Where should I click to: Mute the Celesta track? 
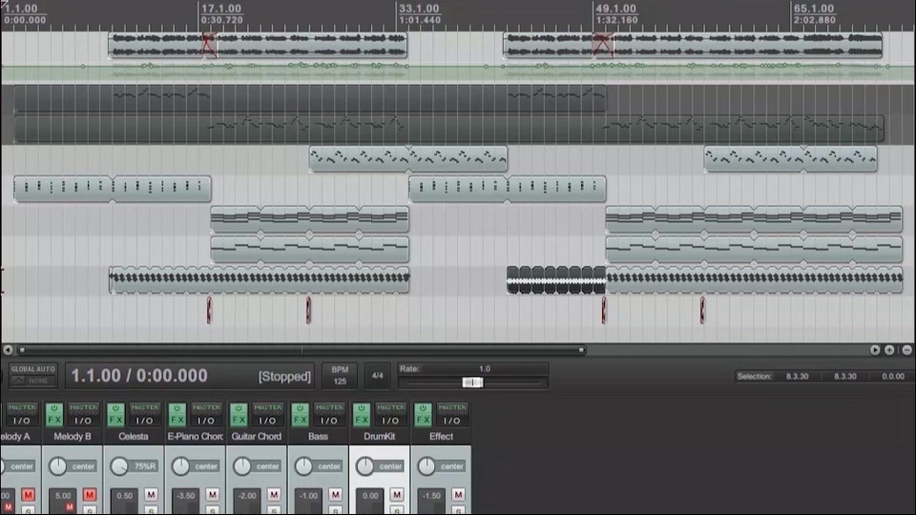151,495
